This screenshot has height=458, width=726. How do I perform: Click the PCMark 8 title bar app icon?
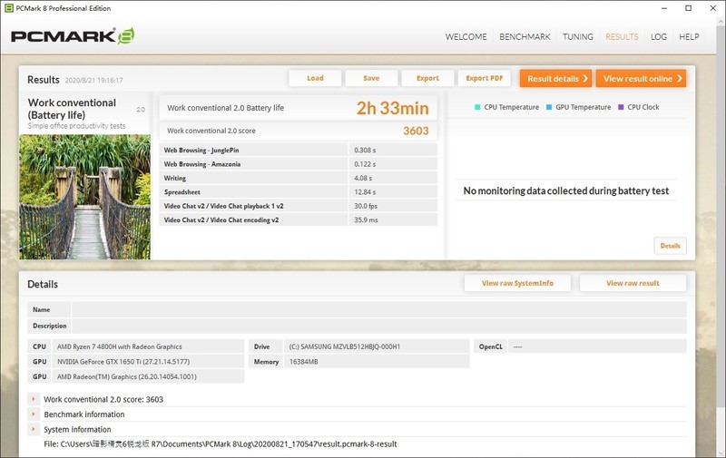click(x=9, y=8)
